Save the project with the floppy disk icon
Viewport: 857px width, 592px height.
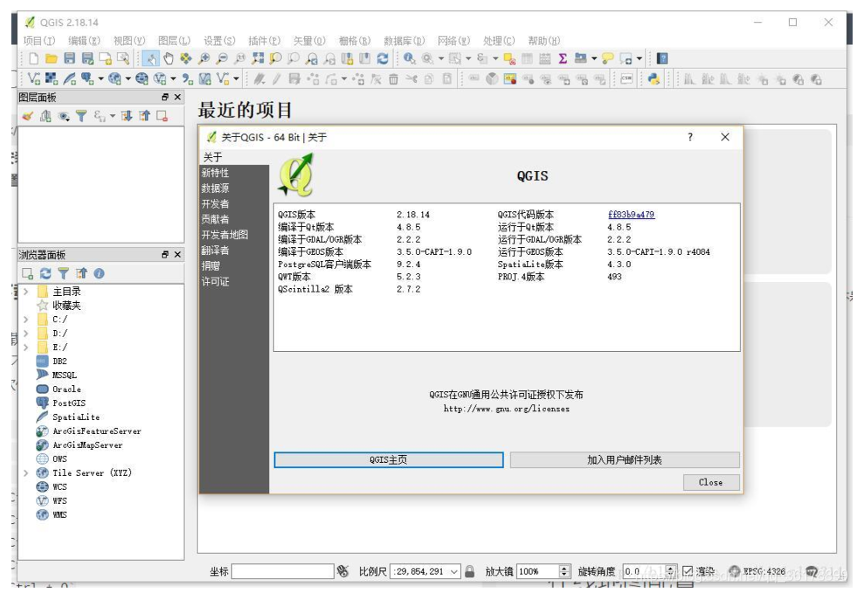69,59
